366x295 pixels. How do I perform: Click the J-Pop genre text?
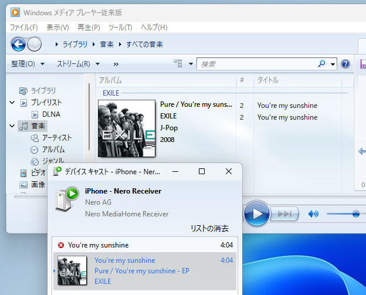tap(169, 128)
